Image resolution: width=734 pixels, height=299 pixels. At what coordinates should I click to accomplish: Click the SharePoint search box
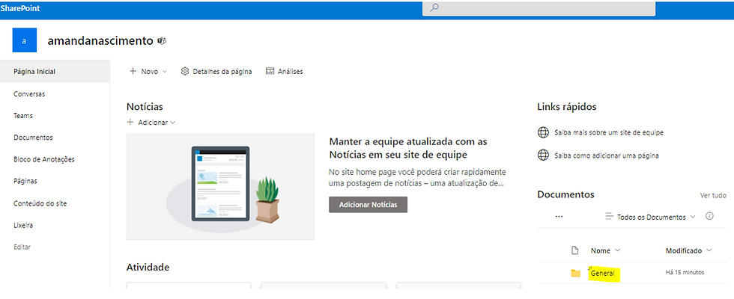pos(539,8)
